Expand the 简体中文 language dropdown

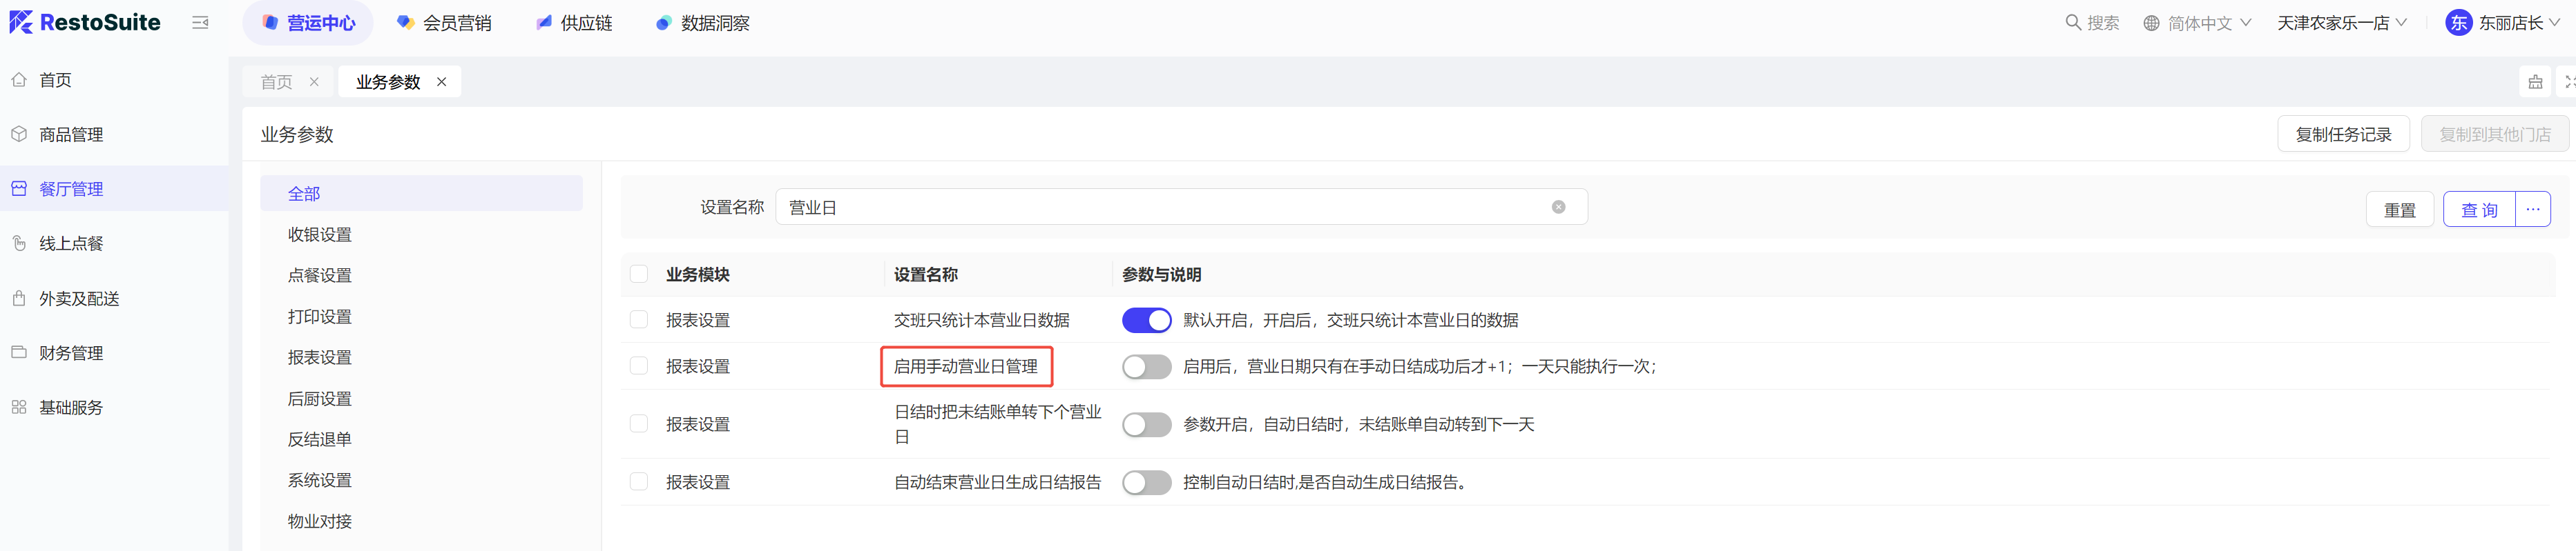point(2198,23)
